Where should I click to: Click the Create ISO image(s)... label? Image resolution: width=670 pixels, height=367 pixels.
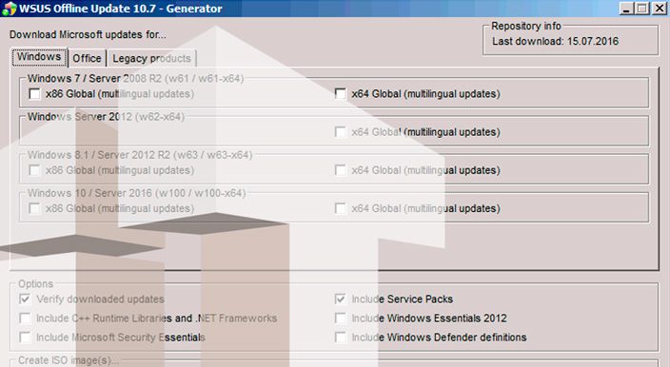[69, 360]
